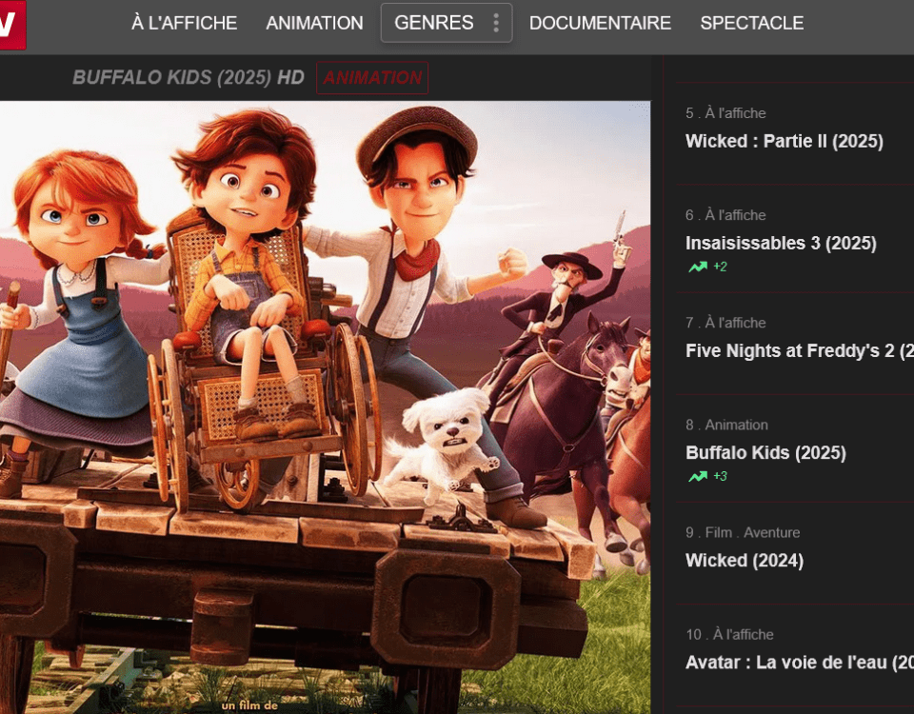Click the red site logo
The height and width of the screenshot is (714, 914).
[12, 25]
